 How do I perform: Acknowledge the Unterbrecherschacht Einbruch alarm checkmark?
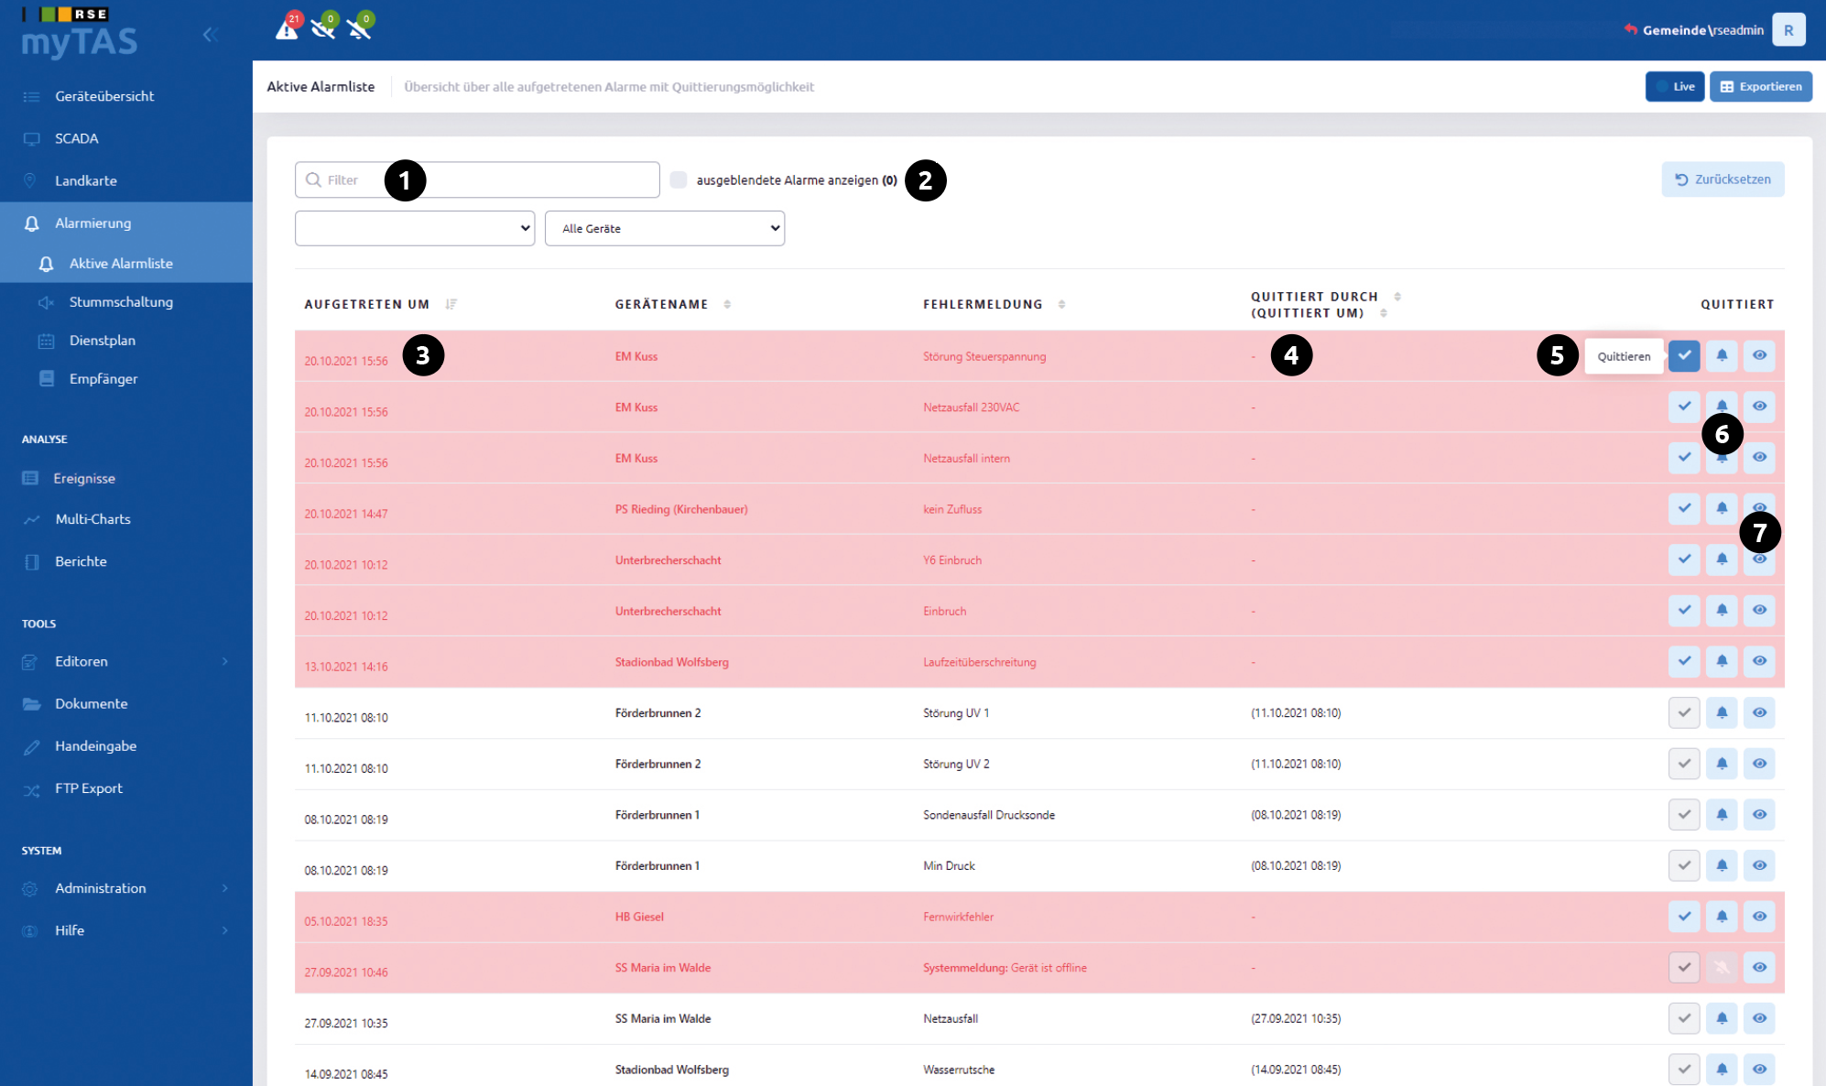click(1683, 610)
